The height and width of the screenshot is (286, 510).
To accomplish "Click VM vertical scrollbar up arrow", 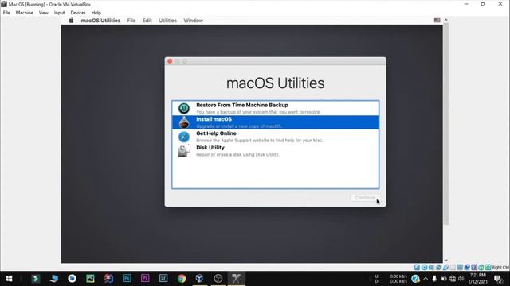I will pos(446,20).
